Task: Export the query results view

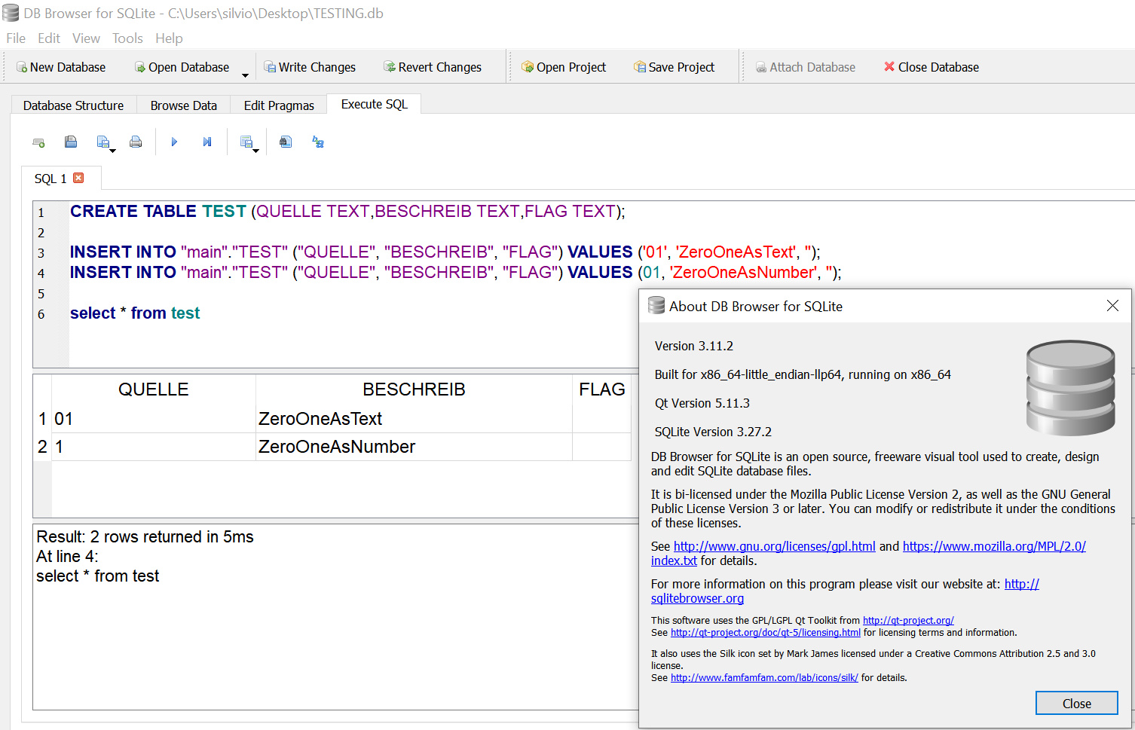Action: (246, 140)
